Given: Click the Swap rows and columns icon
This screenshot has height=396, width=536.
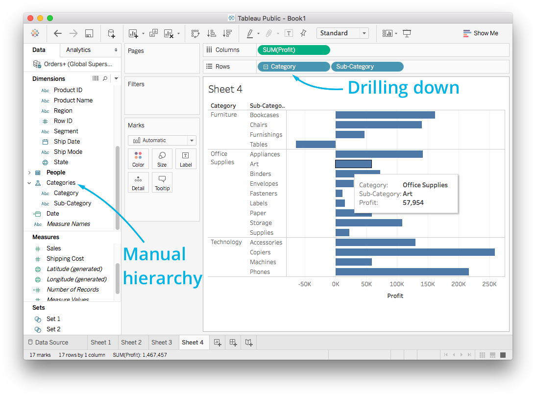Looking at the screenshot, I should click(195, 33).
